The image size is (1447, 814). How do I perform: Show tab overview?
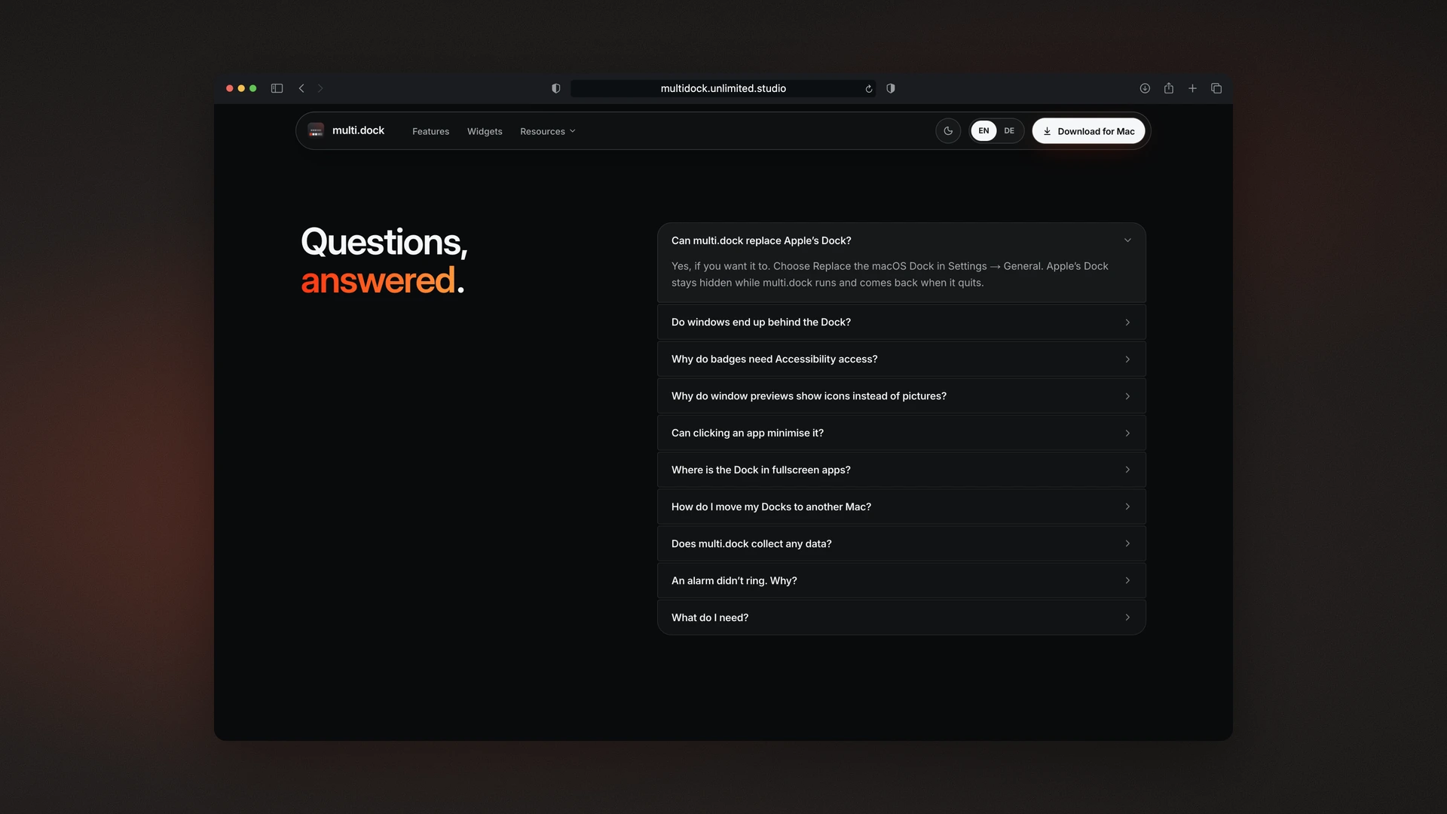coord(1216,88)
